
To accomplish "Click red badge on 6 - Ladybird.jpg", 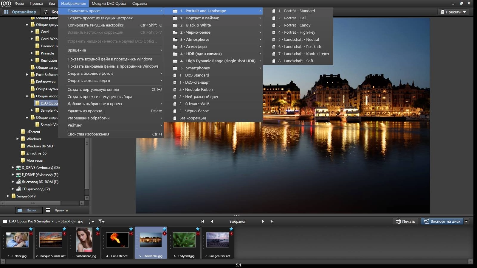I will point(198,233).
